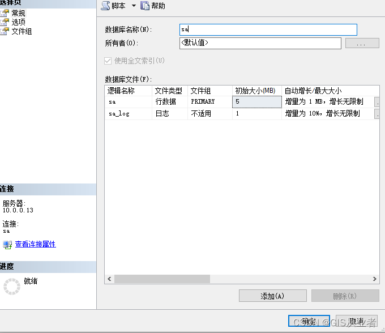Click the 逻辑名称 column header
Screen dimensions: 385x333
pyautogui.click(x=129, y=91)
